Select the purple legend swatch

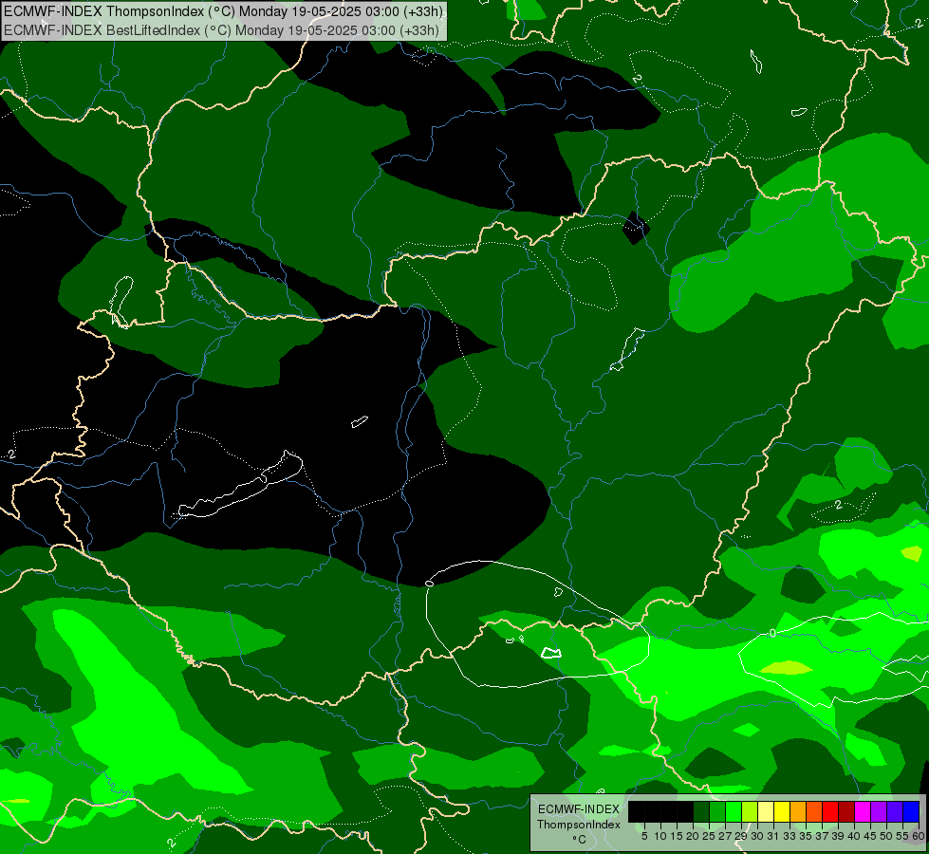880,811
